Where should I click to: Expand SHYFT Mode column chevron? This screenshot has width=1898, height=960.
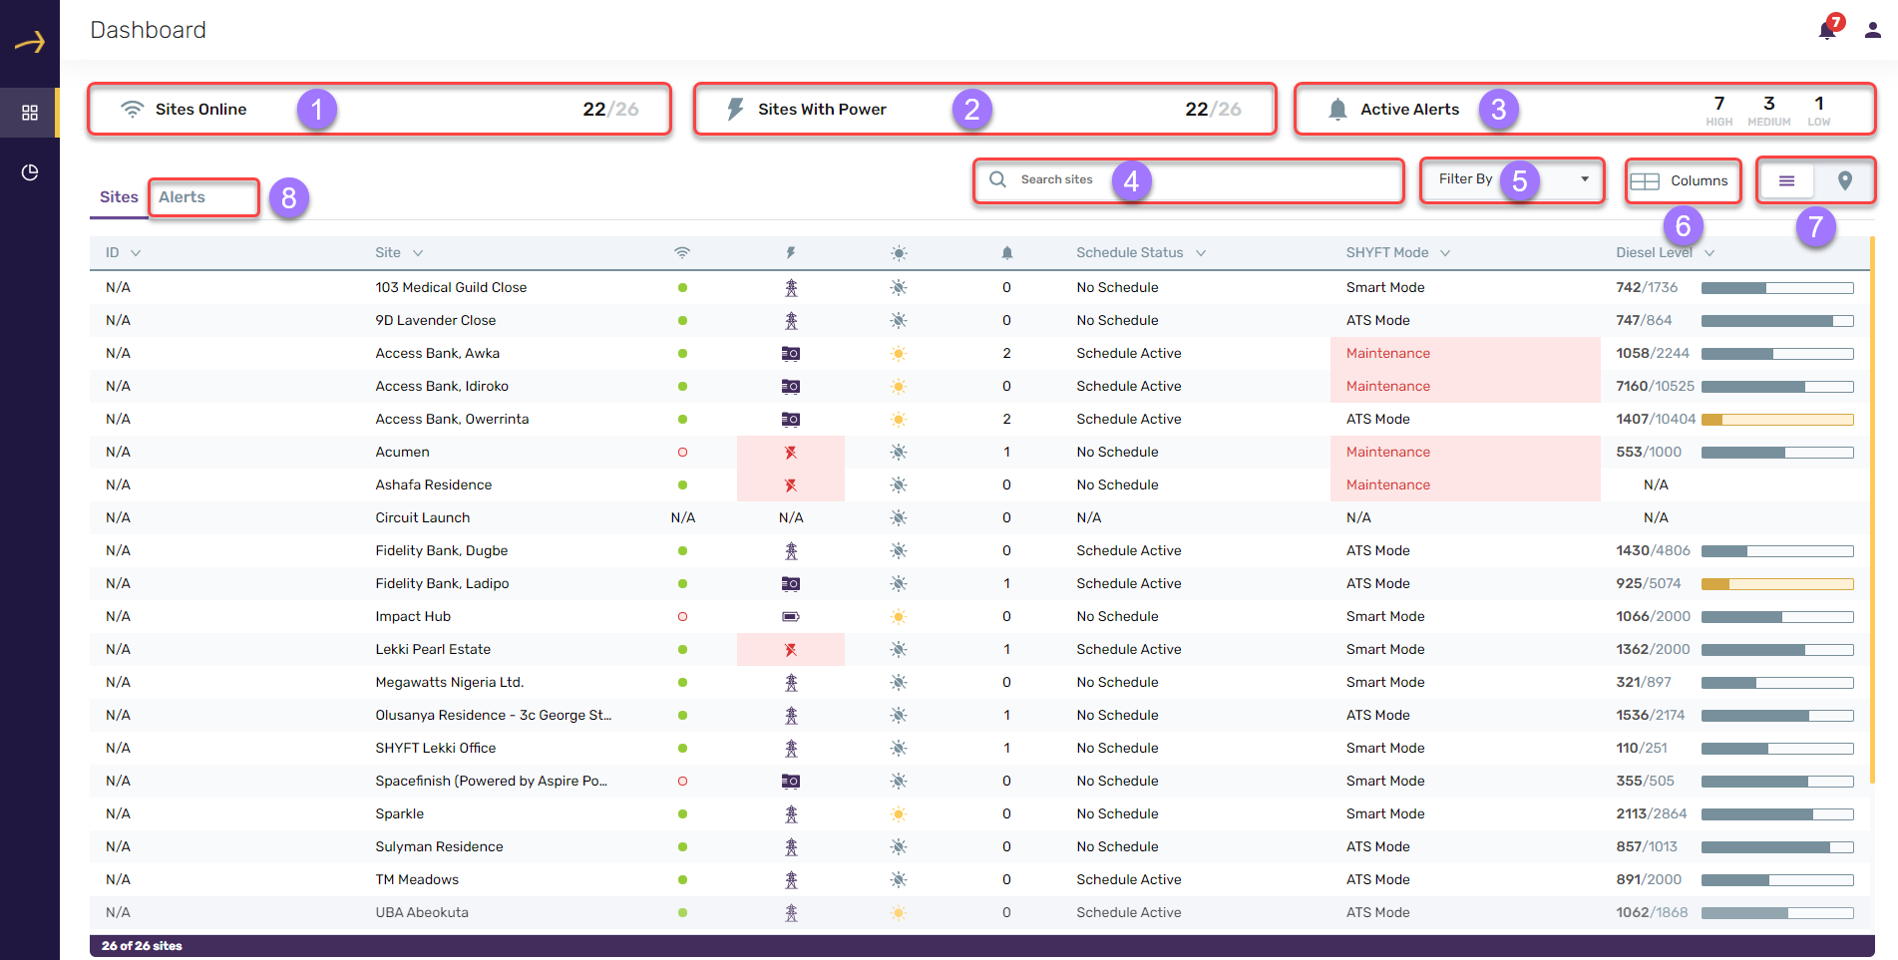(x=1445, y=253)
